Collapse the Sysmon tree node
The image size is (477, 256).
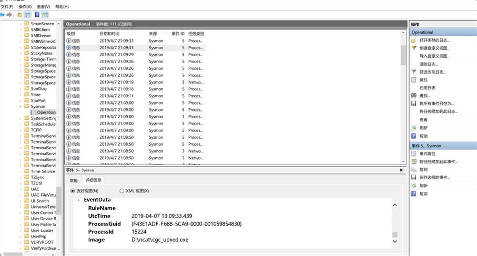point(21,107)
